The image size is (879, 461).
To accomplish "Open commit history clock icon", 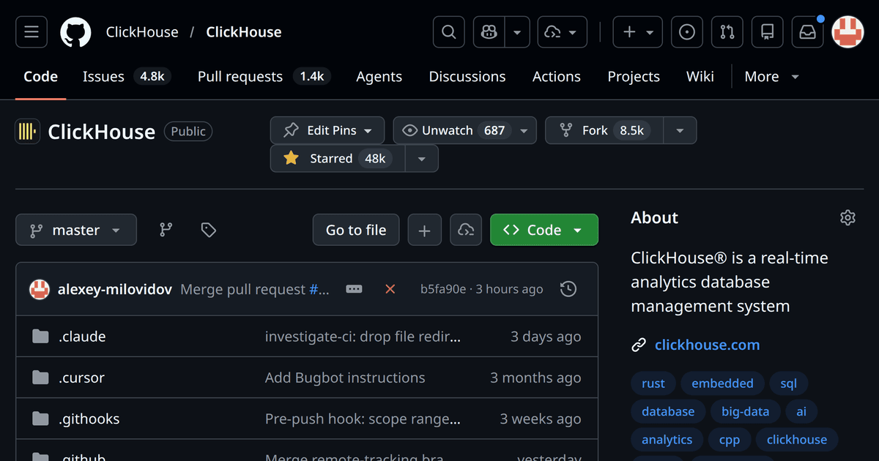I will [x=568, y=289].
